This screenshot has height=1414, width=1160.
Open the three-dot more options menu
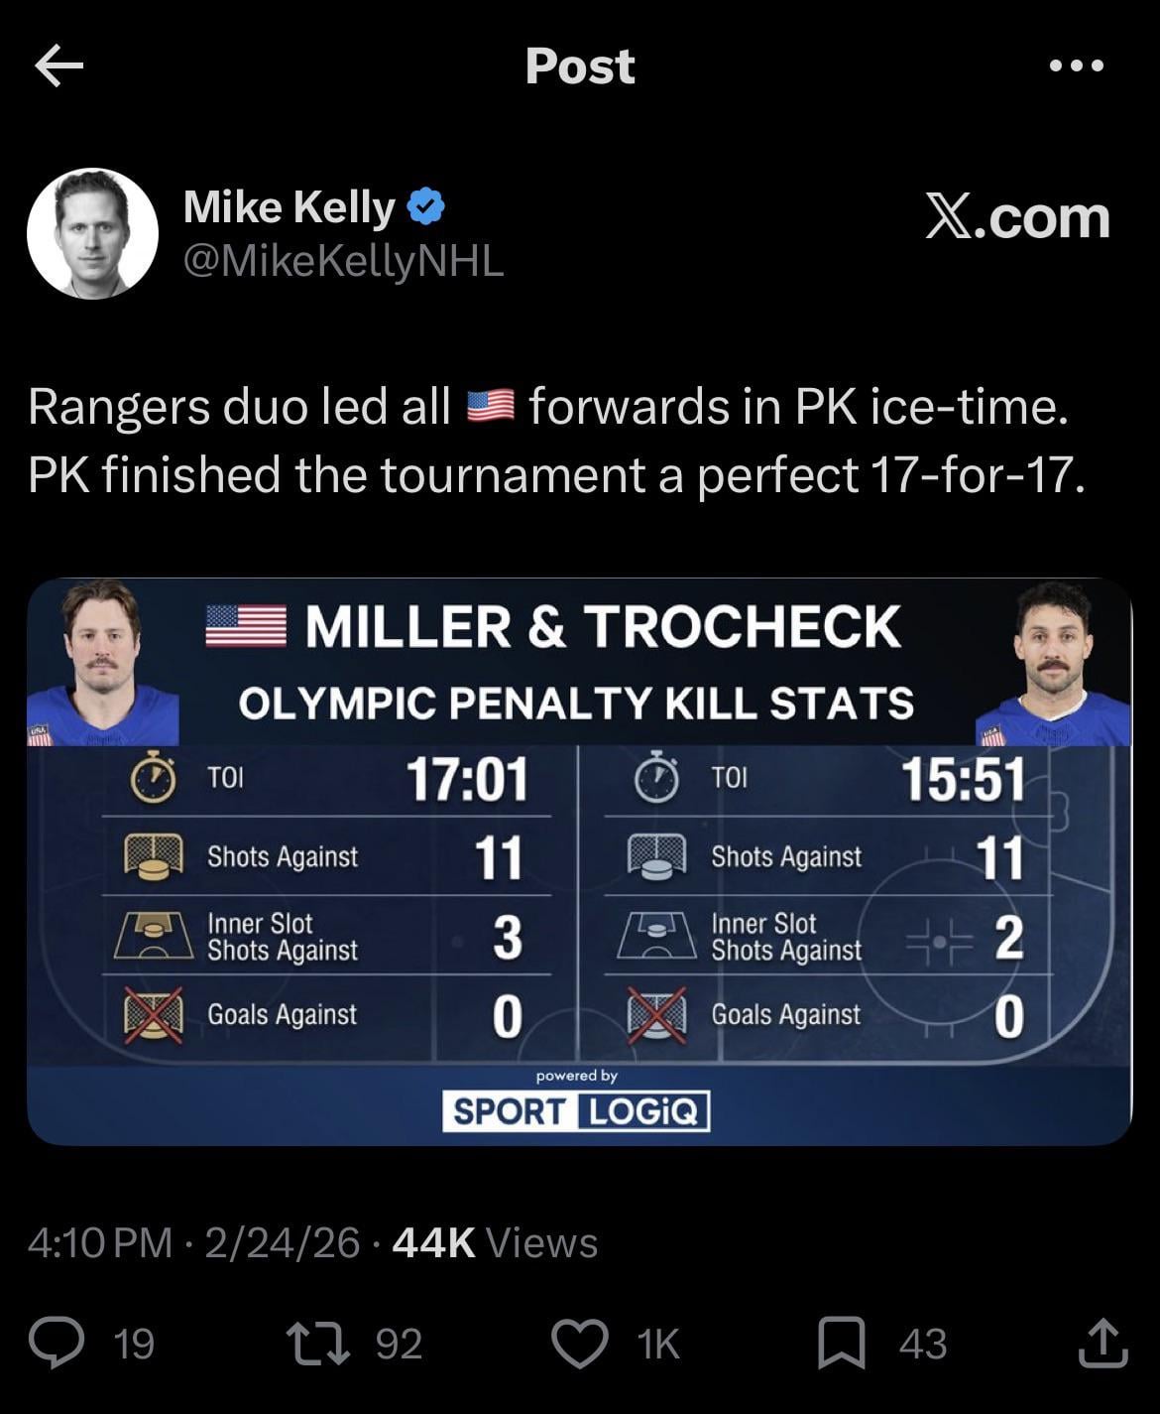point(1076,66)
